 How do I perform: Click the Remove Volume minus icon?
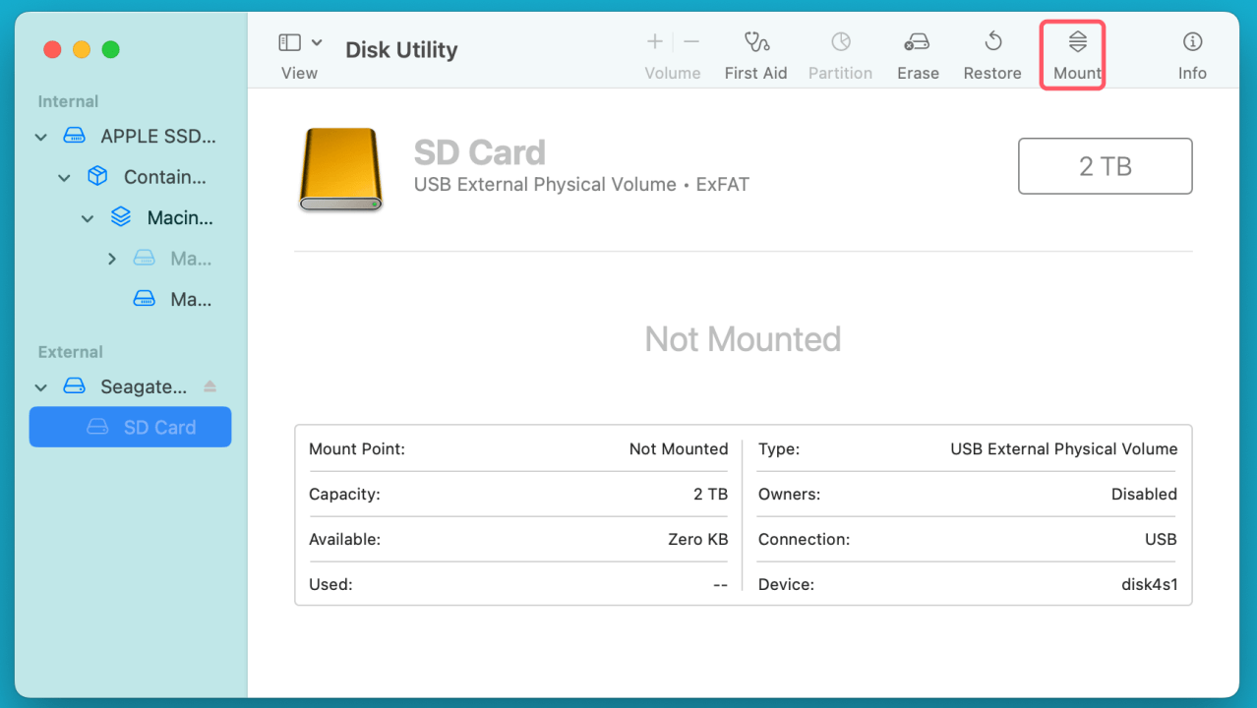tap(690, 41)
